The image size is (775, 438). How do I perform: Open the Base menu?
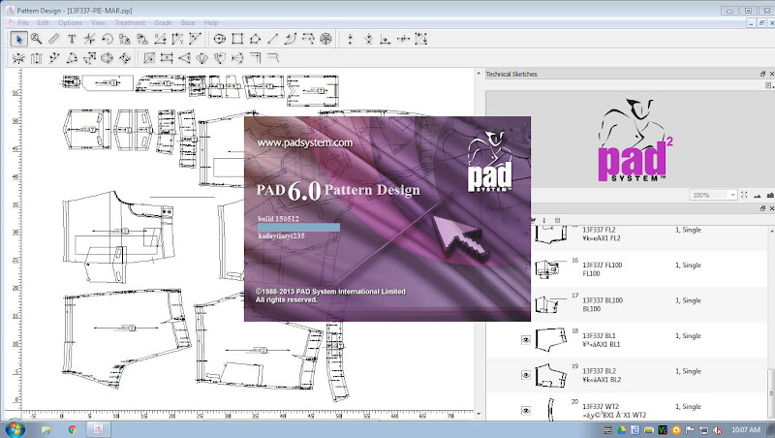(x=188, y=22)
